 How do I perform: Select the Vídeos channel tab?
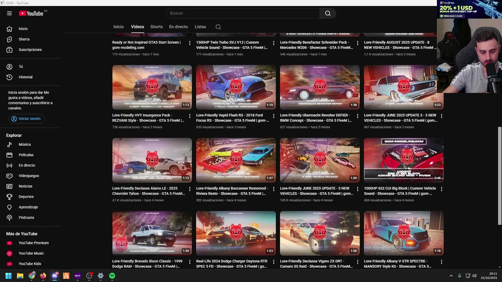pyautogui.click(x=137, y=27)
